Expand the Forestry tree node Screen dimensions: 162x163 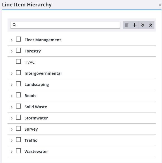tap(12, 51)
